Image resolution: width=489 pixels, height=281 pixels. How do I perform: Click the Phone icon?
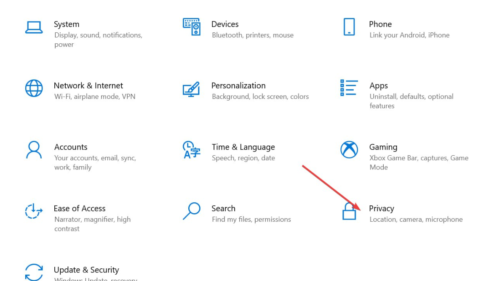click(x=349, y=27)
